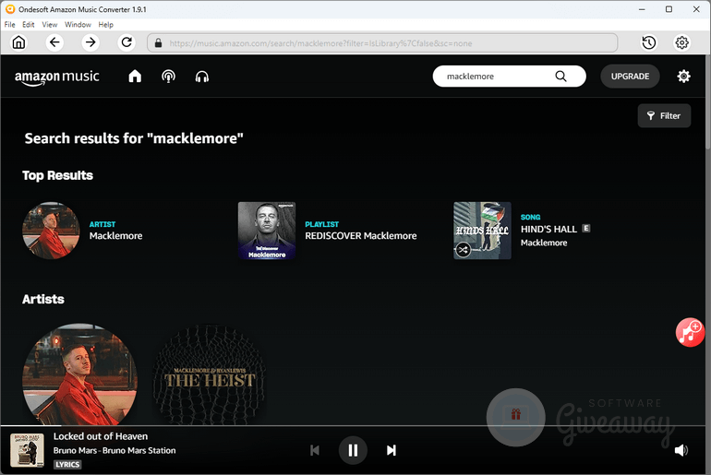Click the red add-music floating button

point(690,332)
